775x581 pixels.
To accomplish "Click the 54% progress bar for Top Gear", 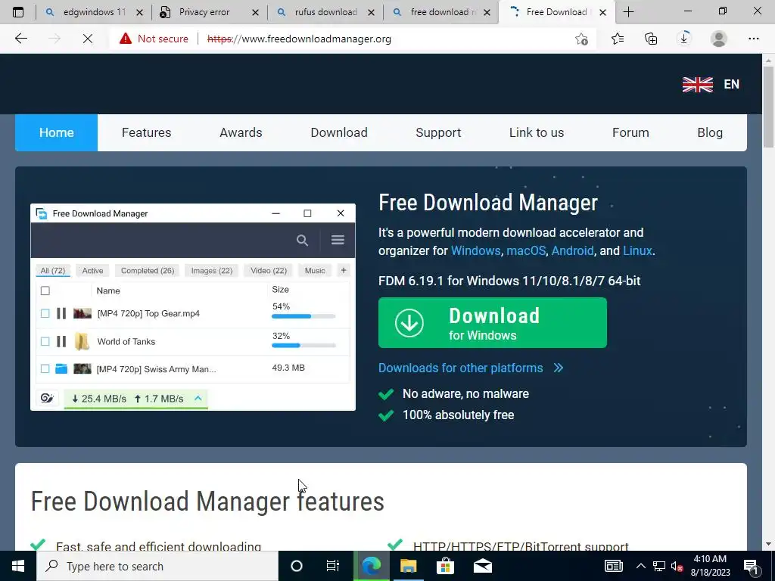I will pos(303,316).
